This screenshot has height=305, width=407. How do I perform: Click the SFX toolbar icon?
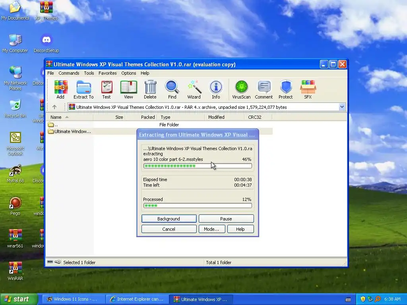point(308,89)
